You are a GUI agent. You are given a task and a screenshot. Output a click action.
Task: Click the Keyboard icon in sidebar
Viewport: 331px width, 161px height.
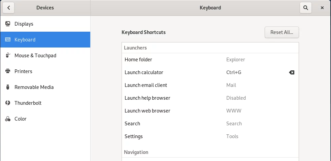click(8, 39)
